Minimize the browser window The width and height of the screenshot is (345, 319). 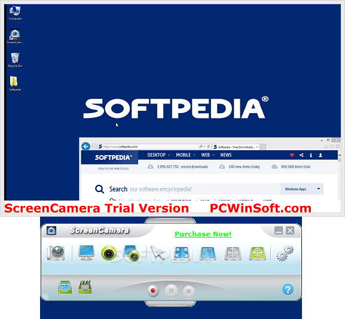(x=322, y=140)
